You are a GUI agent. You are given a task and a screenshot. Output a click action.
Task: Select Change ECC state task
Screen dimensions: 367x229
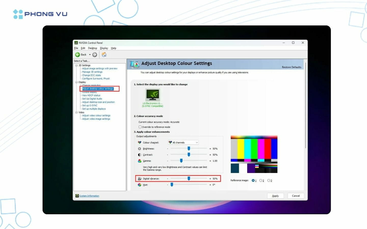[91, 75]
